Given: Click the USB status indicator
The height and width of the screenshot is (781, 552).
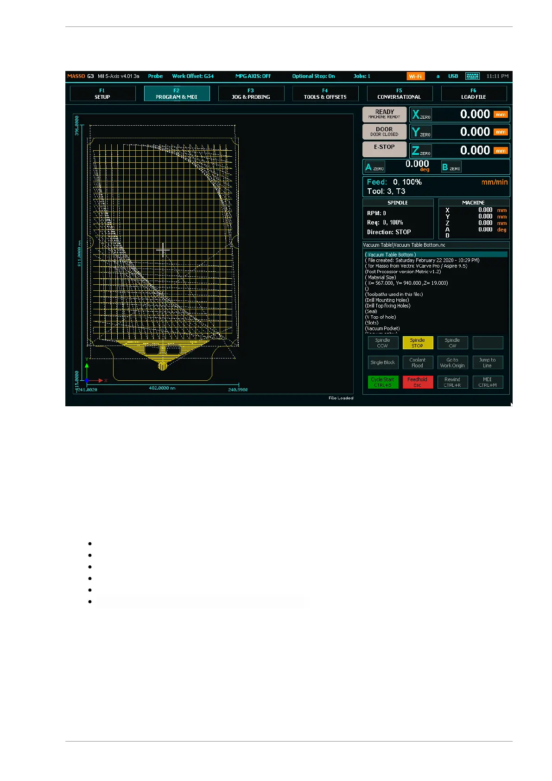Looking at the screenshot, I should [x=453, y=76].
